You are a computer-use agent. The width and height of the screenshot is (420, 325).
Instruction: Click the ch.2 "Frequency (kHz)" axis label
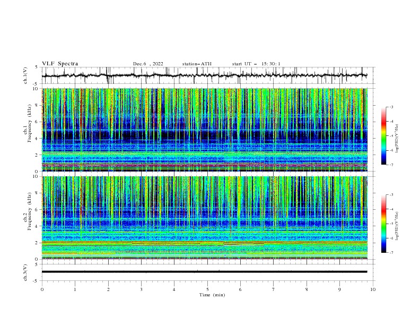coord(29,211)
